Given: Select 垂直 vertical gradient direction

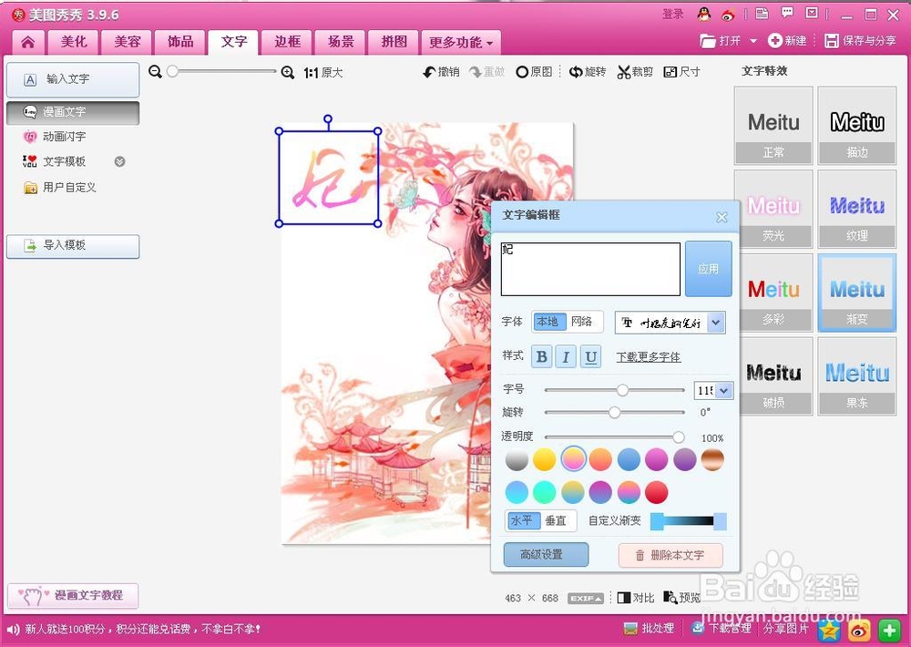Looking at the screenshot, I should coord(557,520).
